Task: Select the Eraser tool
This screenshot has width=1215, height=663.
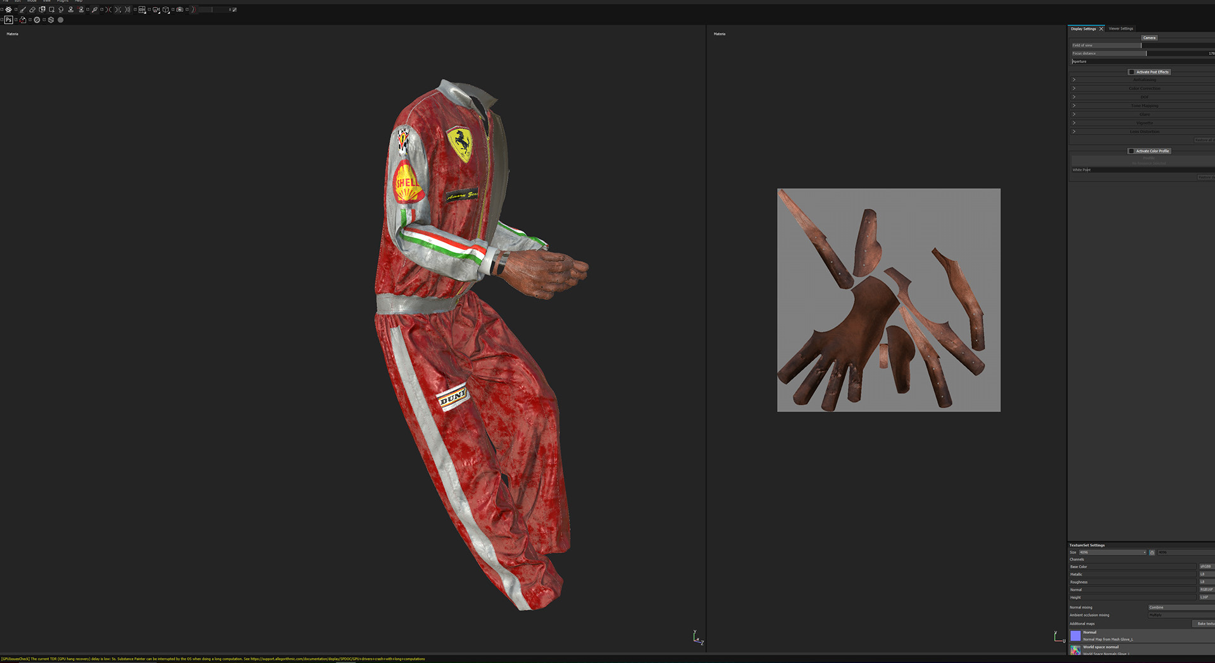Action: click(x=32, y=9)
